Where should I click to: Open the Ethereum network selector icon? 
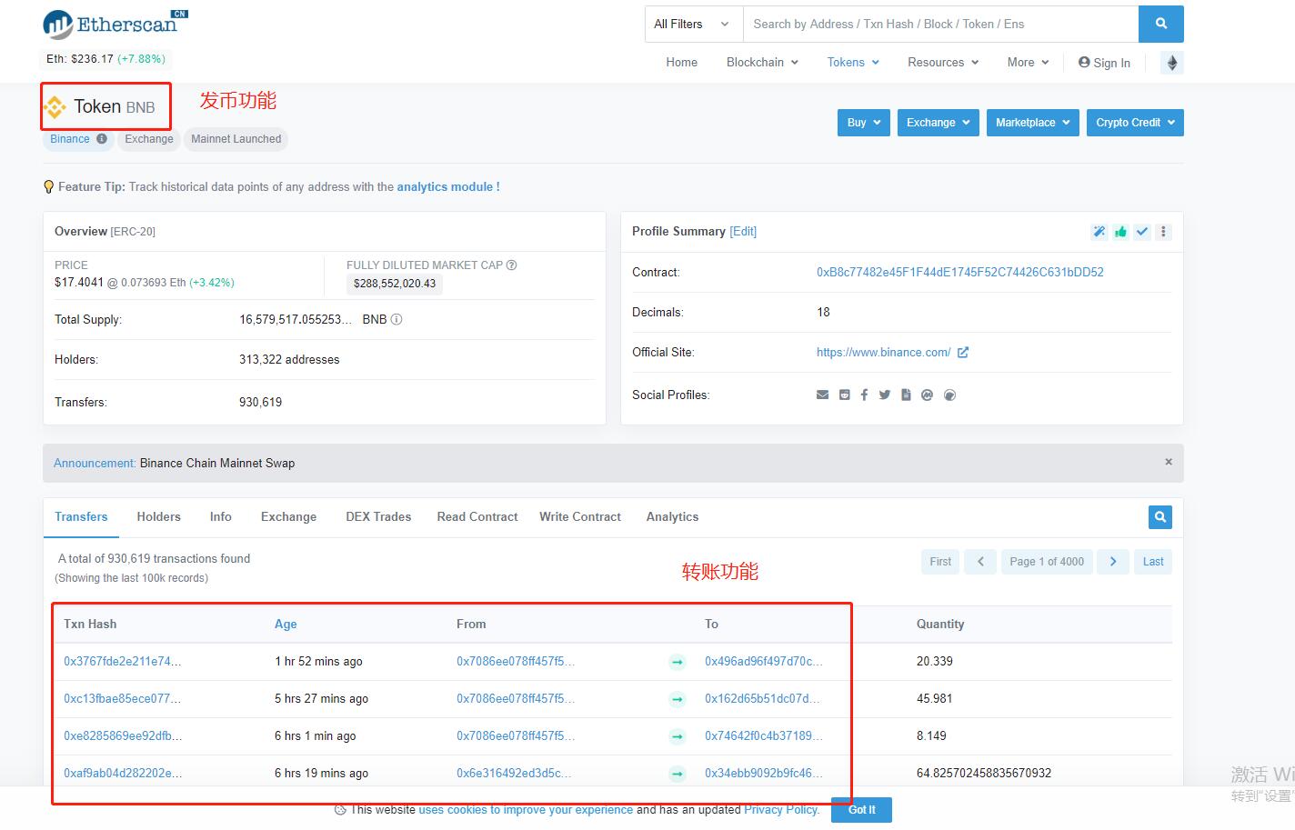(x=1172, y=63)
